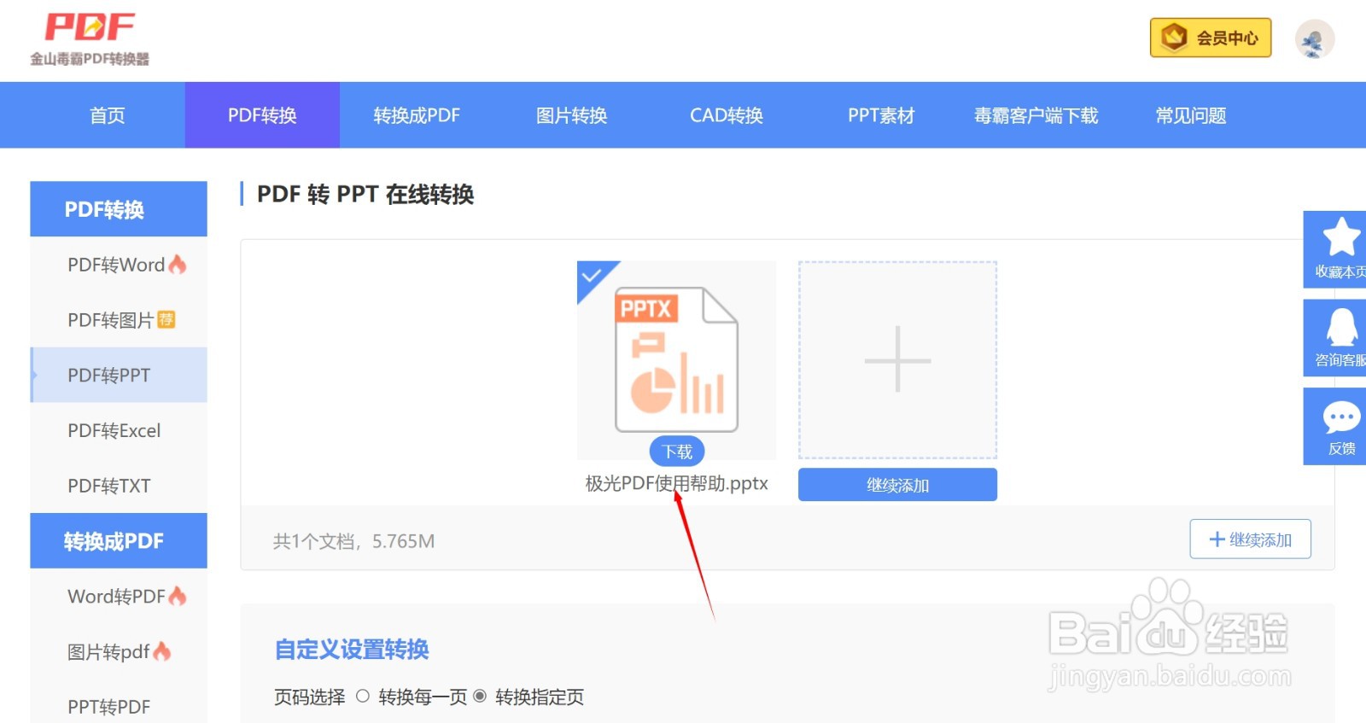Open the 图片转换 tab
This screenshot has height=723, width=1366.
click(571, 115)
